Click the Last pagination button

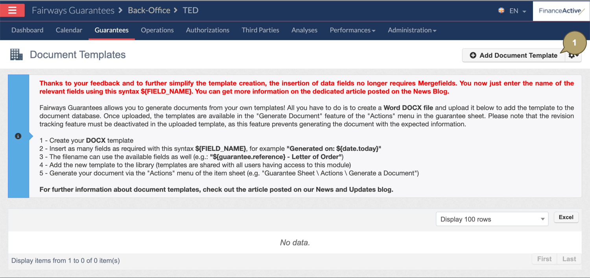click(569, 259)
